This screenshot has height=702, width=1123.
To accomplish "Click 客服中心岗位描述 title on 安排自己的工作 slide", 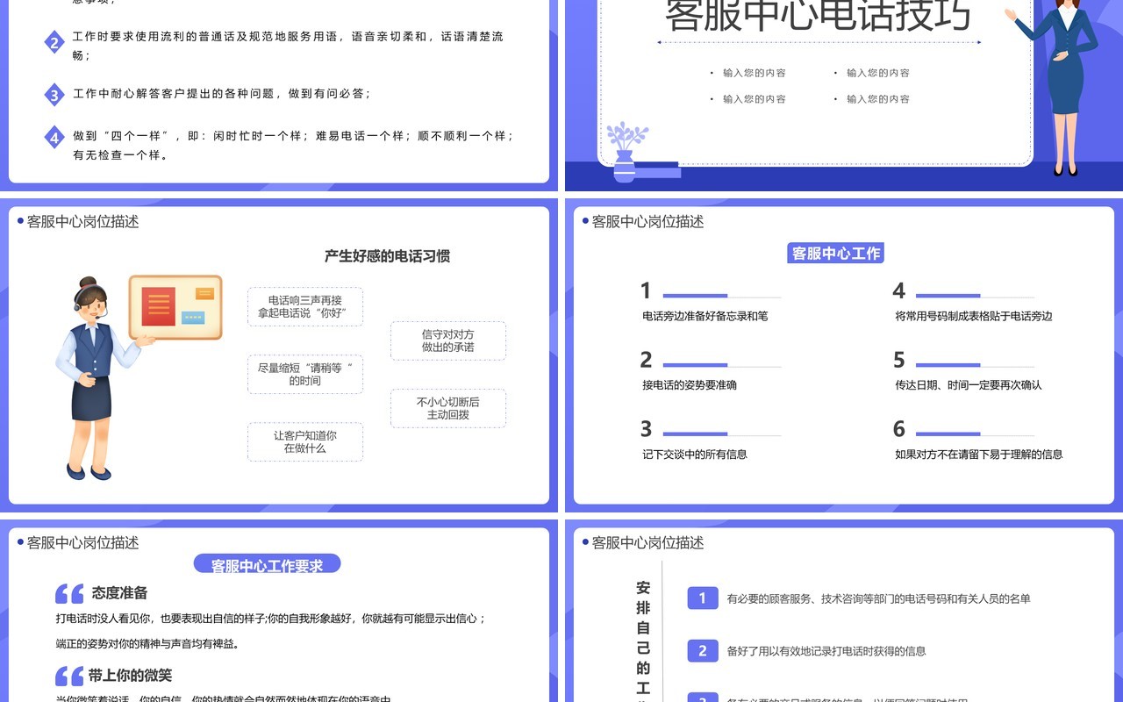I will tap(647, 543).
